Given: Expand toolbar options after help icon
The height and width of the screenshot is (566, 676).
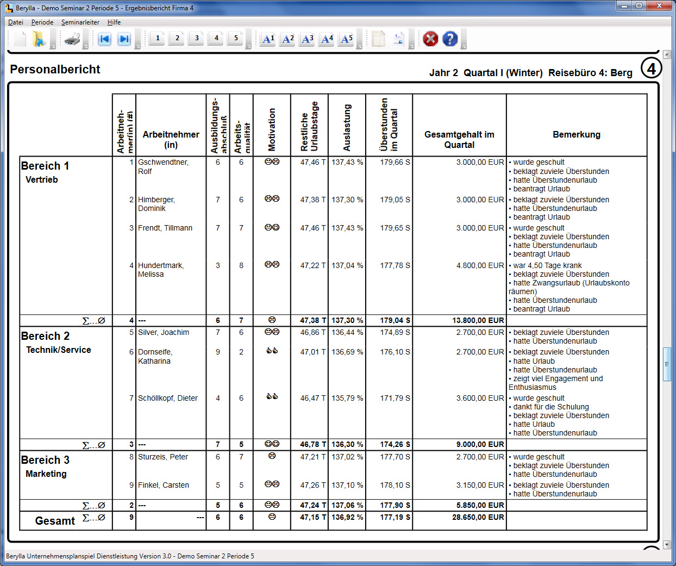Looking at the screenshot, I should click(464, 39).
